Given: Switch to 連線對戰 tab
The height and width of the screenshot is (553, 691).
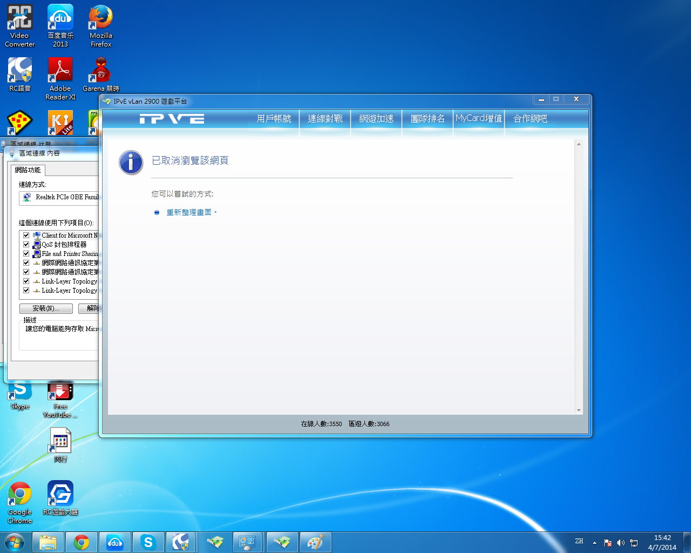Looking at the screenshot, I should [325, 118].
